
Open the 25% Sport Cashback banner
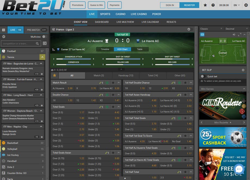pos(222,137)
